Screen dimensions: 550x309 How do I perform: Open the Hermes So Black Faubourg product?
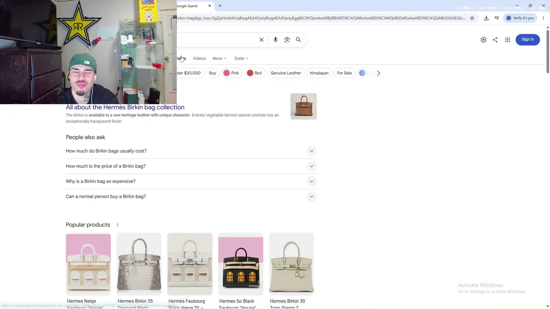[241, 264]
